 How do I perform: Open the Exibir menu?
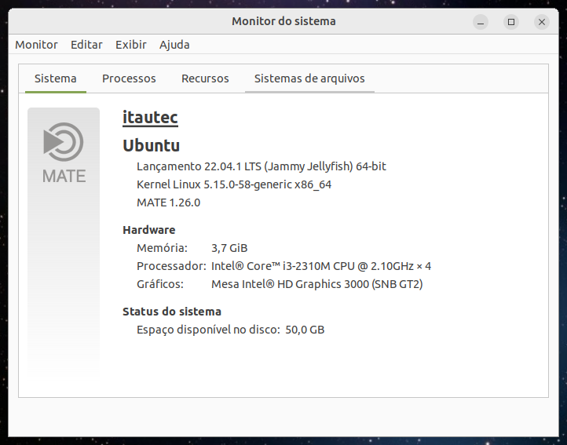(130, 45)
